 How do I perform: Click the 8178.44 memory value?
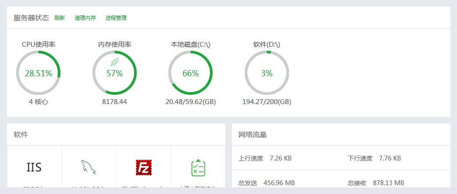pyautogui.click(x=115, y=102)
